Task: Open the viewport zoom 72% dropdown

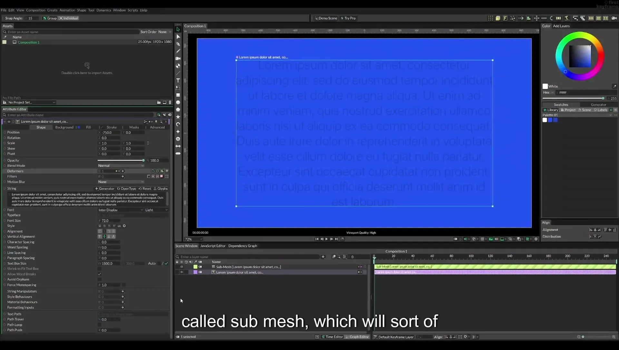Action: 193,239
